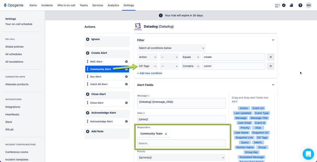This screenshot has height=162, width=317.
Task: Collapse the Filter section
Action: (x=273, y=40)
